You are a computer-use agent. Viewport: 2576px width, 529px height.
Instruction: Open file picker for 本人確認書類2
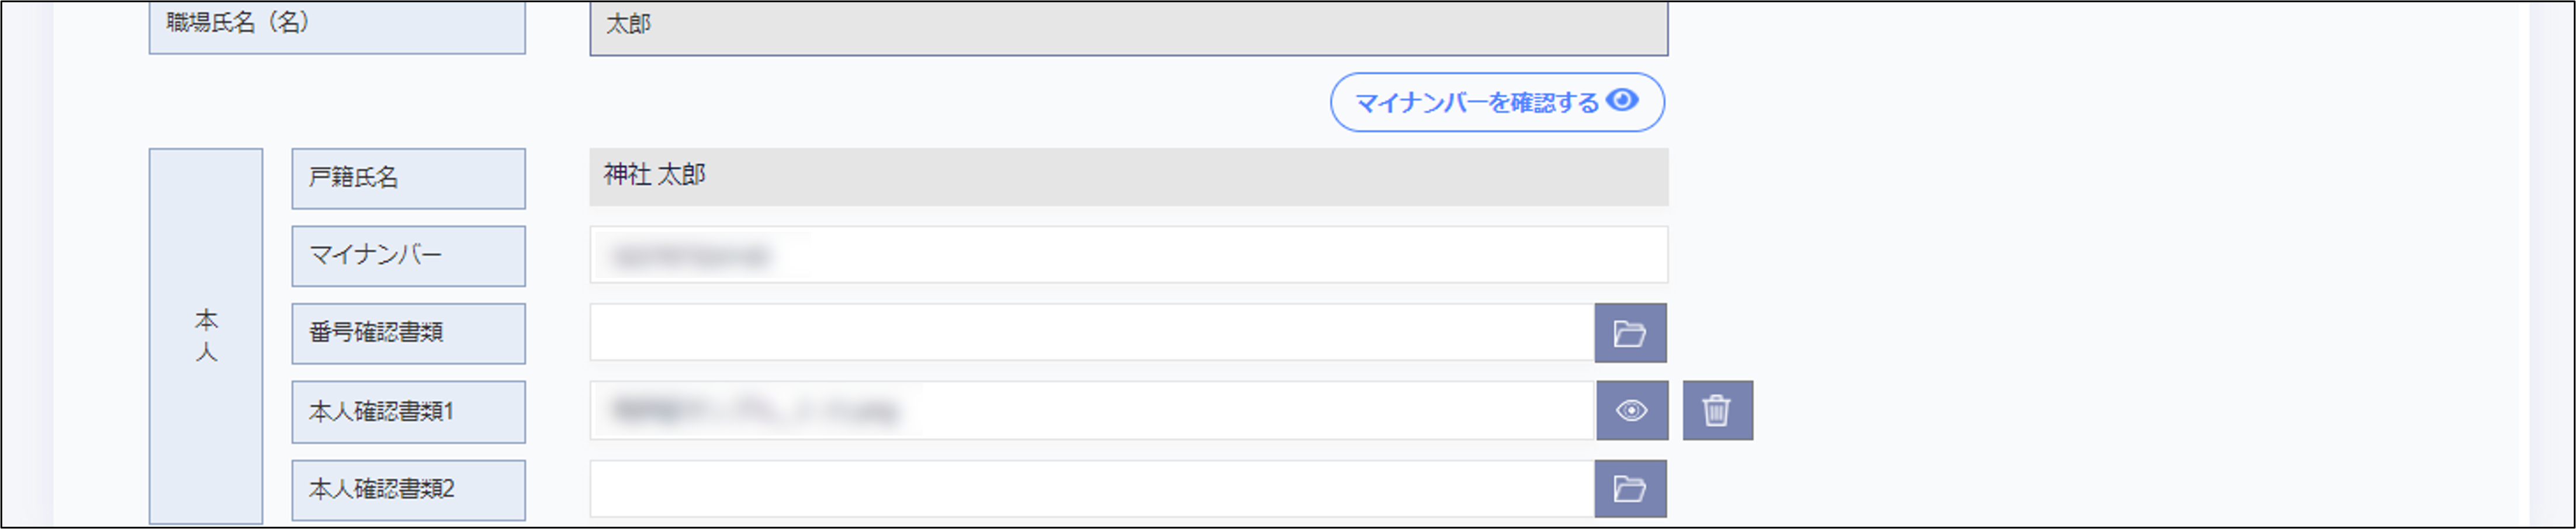[1629, 489]
